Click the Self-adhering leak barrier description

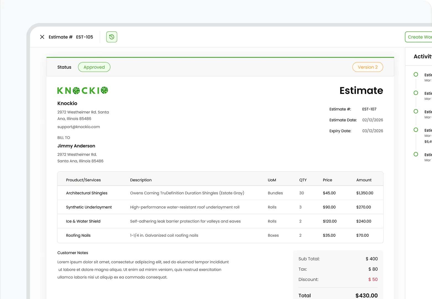(x=185, y=221)
